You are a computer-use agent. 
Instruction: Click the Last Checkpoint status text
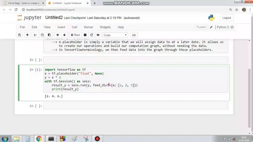pos(93,18)
